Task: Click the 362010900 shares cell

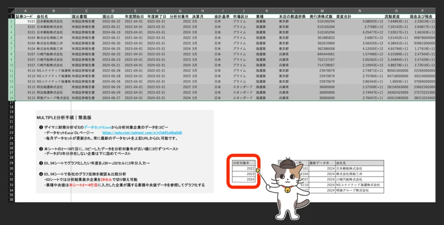Action: [322, 43]
